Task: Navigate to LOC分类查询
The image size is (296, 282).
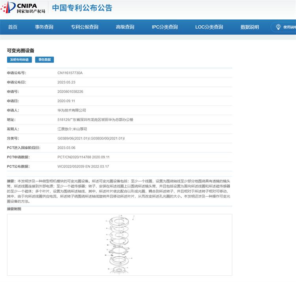Action: pos(209,27)
